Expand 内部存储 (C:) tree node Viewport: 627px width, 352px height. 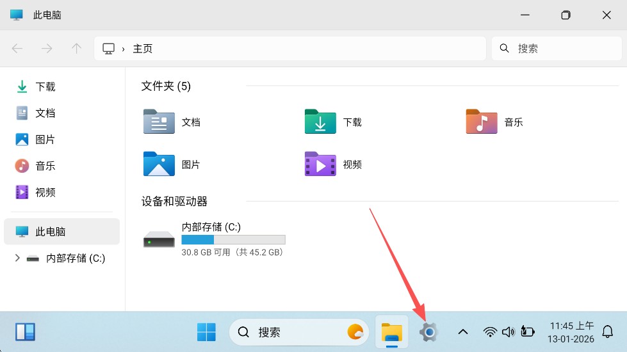click(17, 259)
